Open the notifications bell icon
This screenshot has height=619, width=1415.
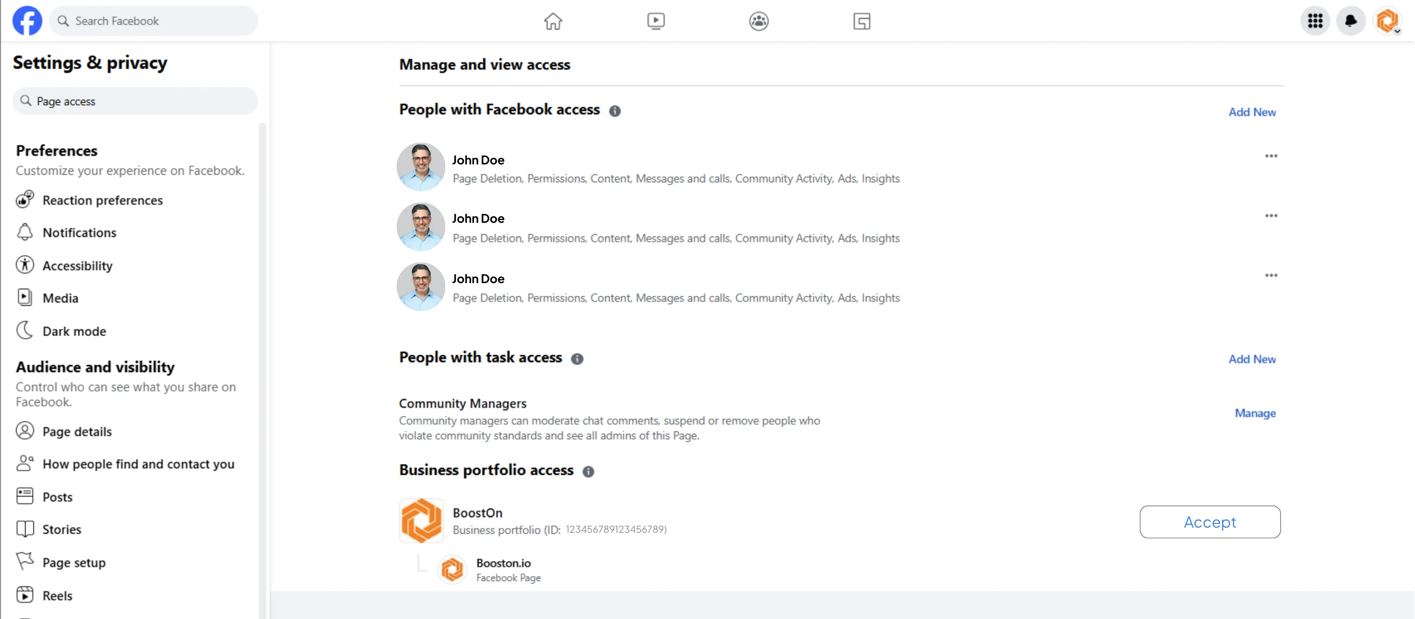point(1350,21)
